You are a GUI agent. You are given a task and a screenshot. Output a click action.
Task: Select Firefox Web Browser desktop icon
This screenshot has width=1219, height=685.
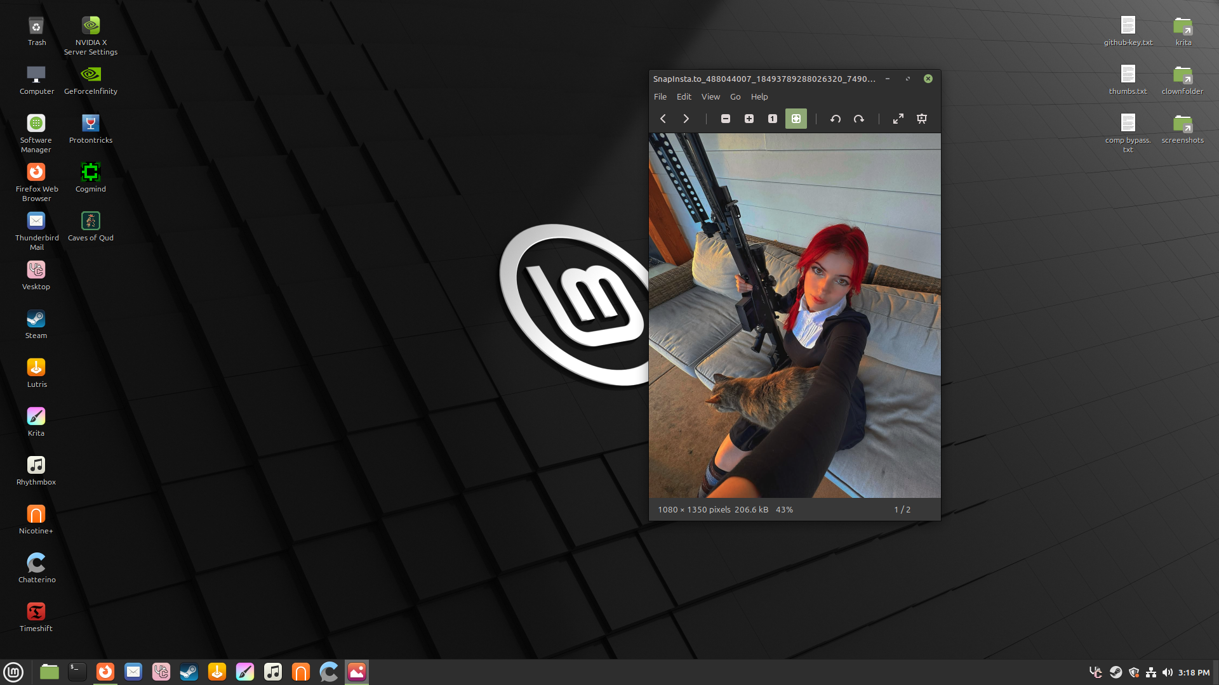tap(36, 182)
